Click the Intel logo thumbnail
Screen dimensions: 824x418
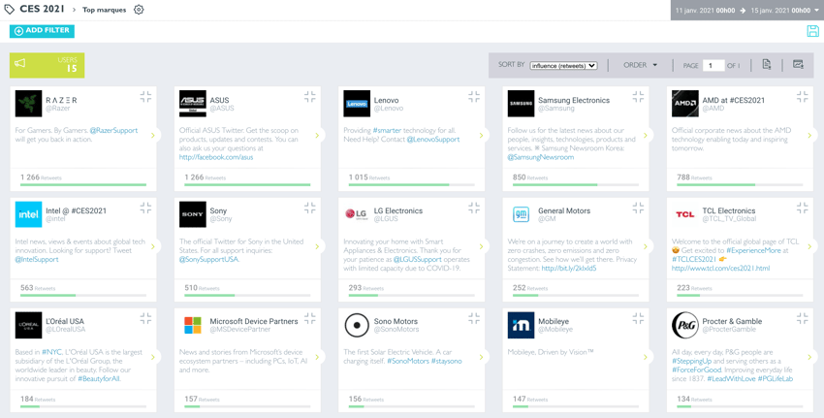[28, 214]
